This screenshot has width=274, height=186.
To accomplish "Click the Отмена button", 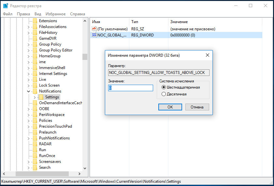I will [x=197, y=107].
